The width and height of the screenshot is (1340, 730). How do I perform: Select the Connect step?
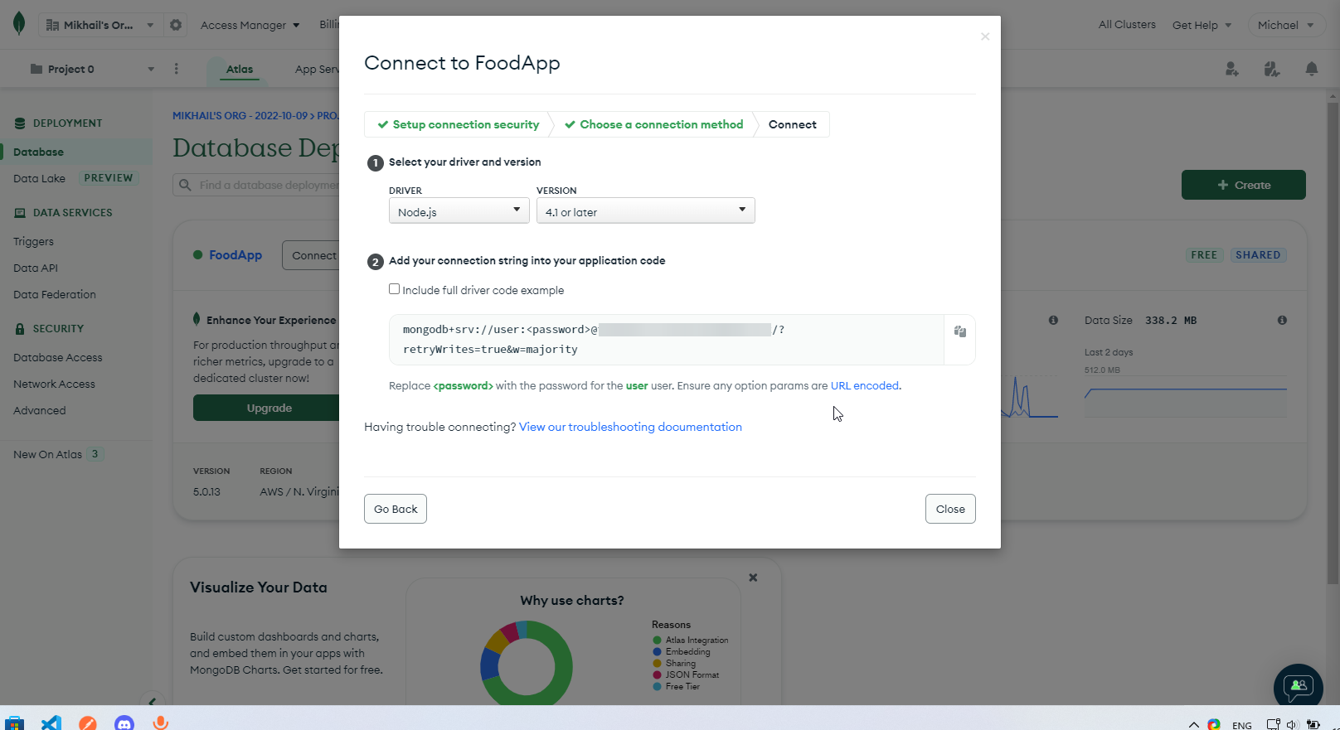[x=792, y=124]
